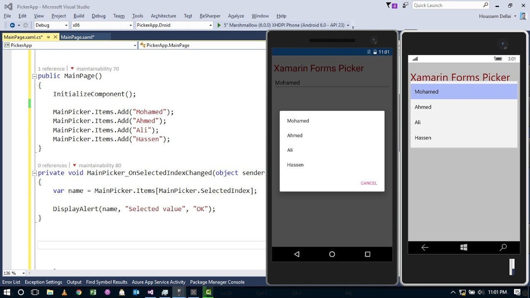Open File Explorer from the taskbar
530x298 pixels.
[50, 292]
